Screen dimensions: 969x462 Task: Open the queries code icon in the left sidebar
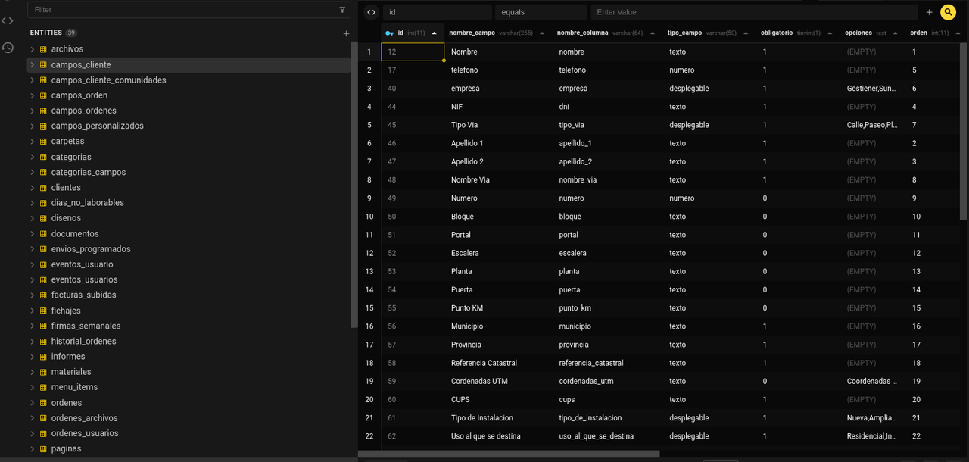[8, 20]
